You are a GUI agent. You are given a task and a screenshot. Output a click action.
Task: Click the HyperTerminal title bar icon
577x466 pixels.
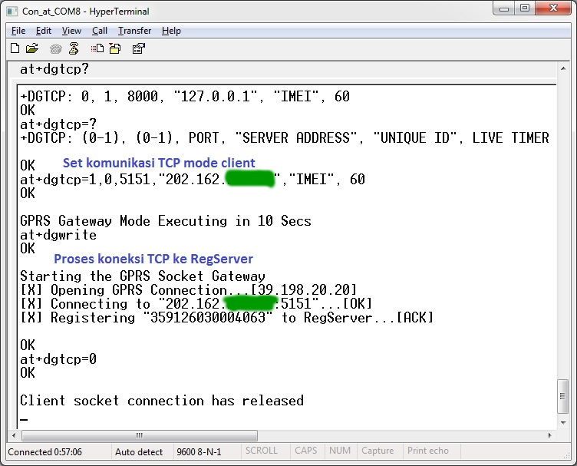pos(12,11)
